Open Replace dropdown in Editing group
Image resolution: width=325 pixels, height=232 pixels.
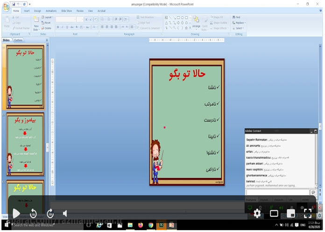[239, 23]
